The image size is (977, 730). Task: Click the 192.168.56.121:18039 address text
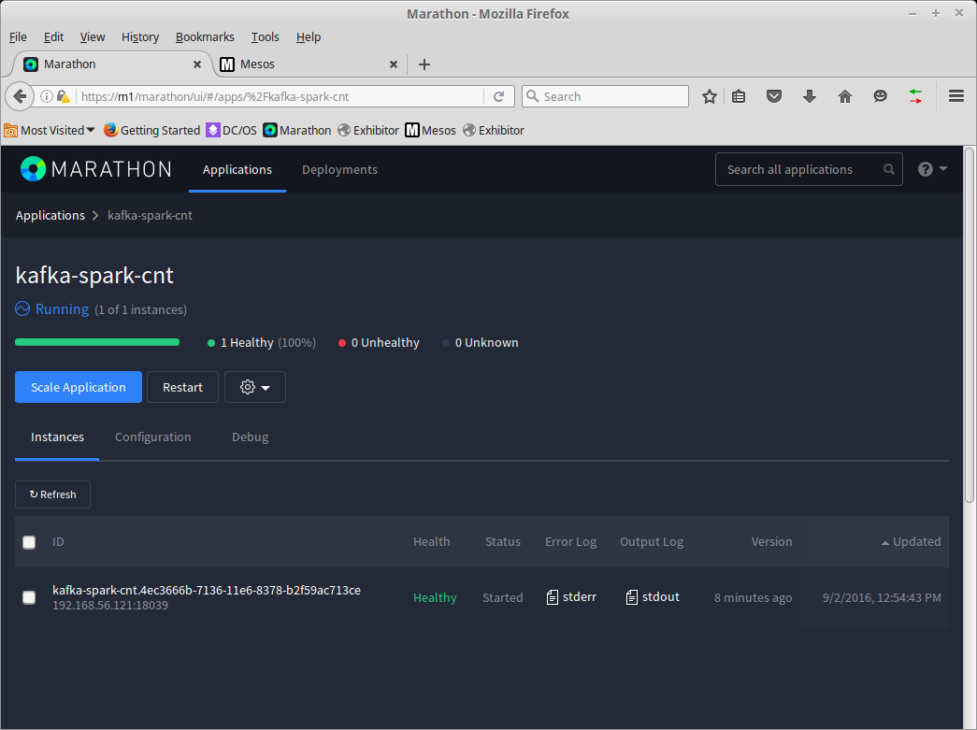click(x=110, y=606)
